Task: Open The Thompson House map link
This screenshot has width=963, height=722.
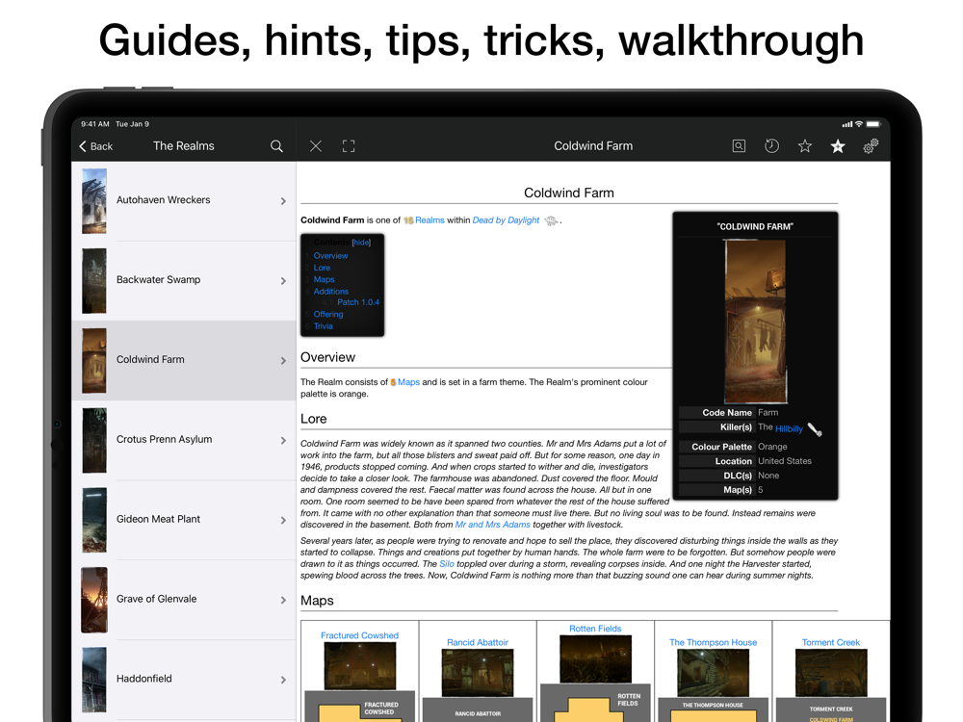Action: (x=713, y=642)
